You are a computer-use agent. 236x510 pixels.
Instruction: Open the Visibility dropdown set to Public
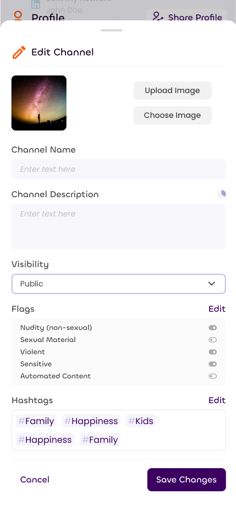click(119, 284)
